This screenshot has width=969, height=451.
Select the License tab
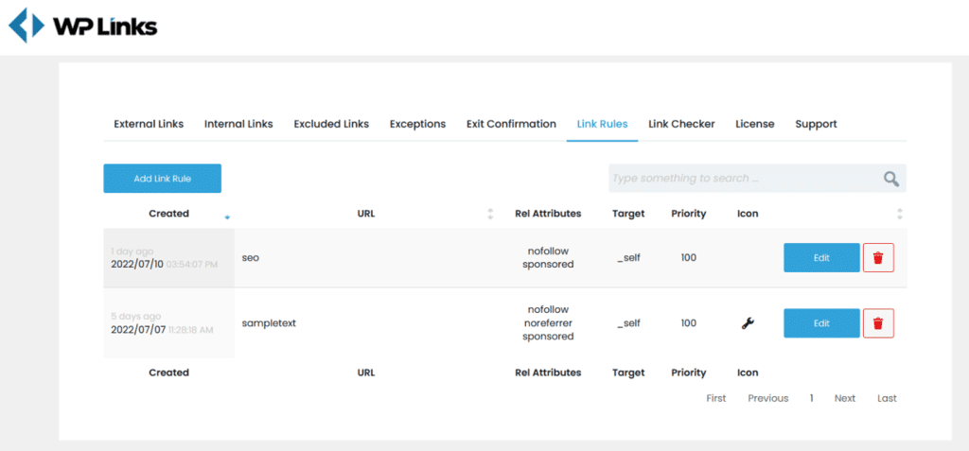pyautogui.click(x=754, y=124)
